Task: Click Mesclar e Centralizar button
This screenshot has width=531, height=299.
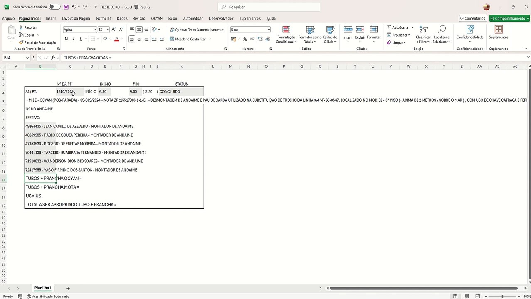Action: coord(188,39)
